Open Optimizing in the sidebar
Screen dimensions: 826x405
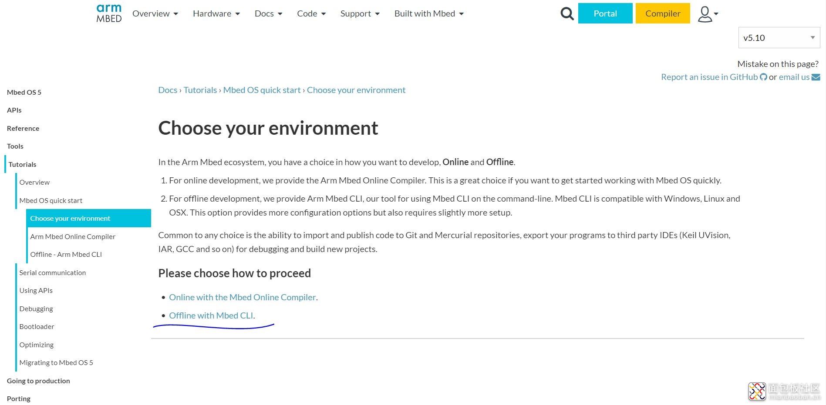[x=37, y=345]
